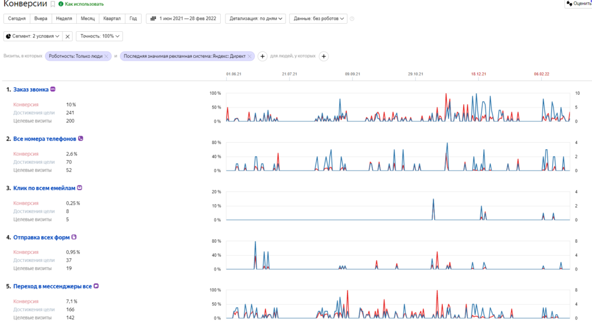
Task: Open the Отправка всех форм goal link
Action: click(42, 238)
